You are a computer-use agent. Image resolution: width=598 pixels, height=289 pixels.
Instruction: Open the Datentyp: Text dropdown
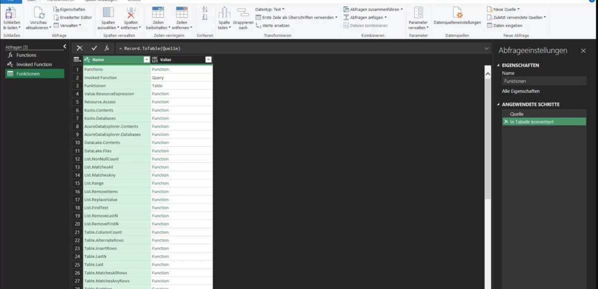277,8
